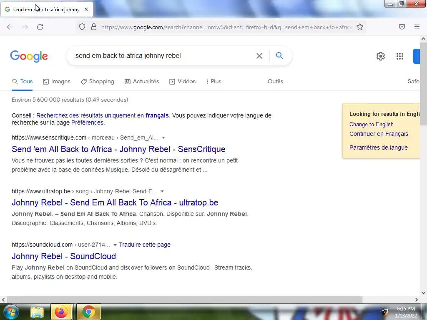The width and height of the screenshot is (427, 320).
Task: Expand the Plus menu
Action: coord(214,81)
